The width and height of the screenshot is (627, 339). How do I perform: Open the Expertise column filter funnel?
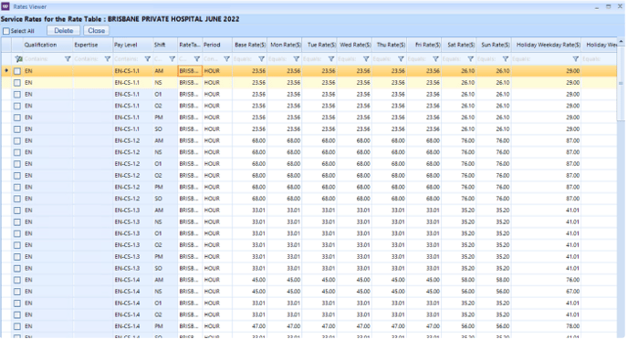[107, 58]
